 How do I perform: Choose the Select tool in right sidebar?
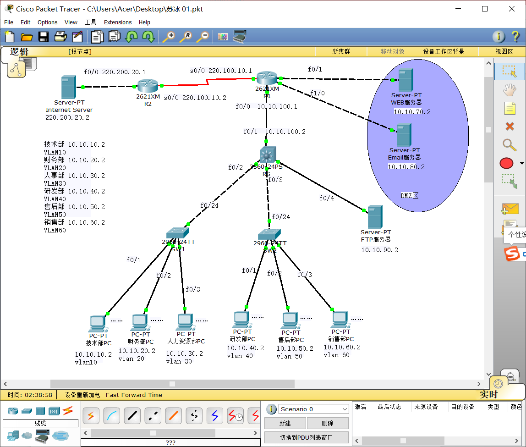(x=509, y=71)
